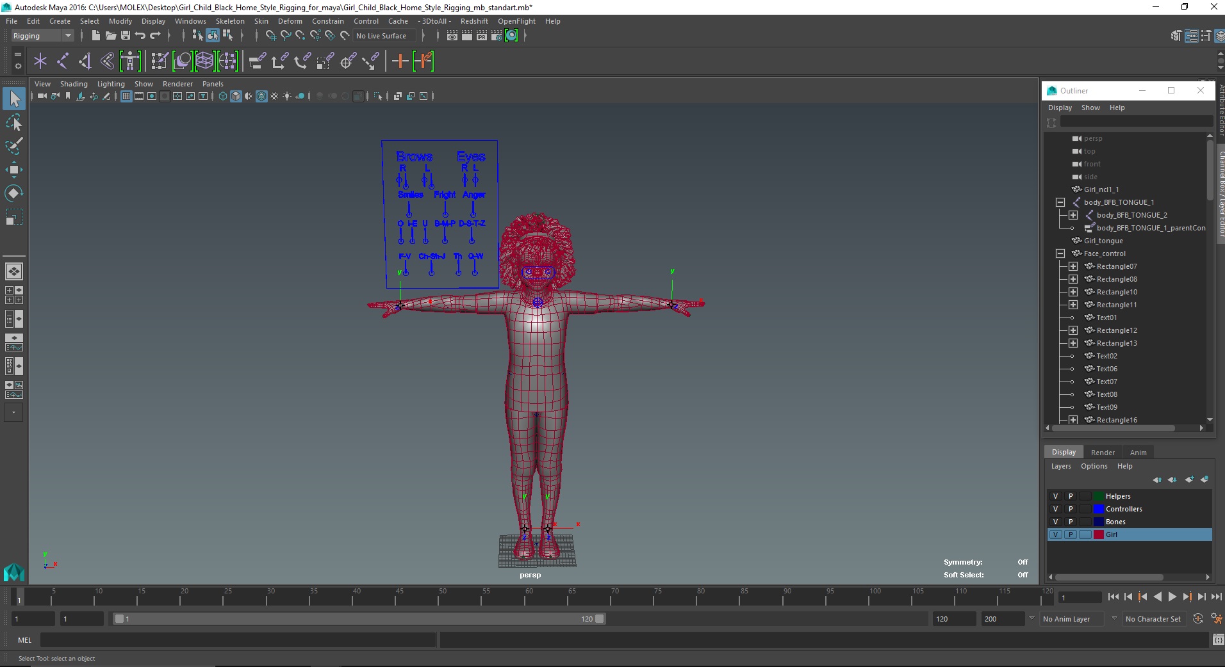Viewport: 1225px width, 667px height.
Task: Open the animation preferences running-man icon
Action: [1216, 618]
